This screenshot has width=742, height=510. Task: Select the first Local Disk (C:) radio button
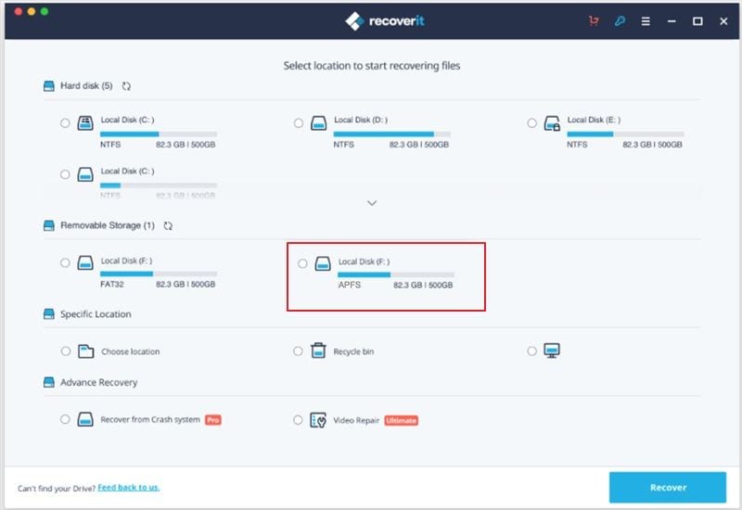tap(65, 123)
